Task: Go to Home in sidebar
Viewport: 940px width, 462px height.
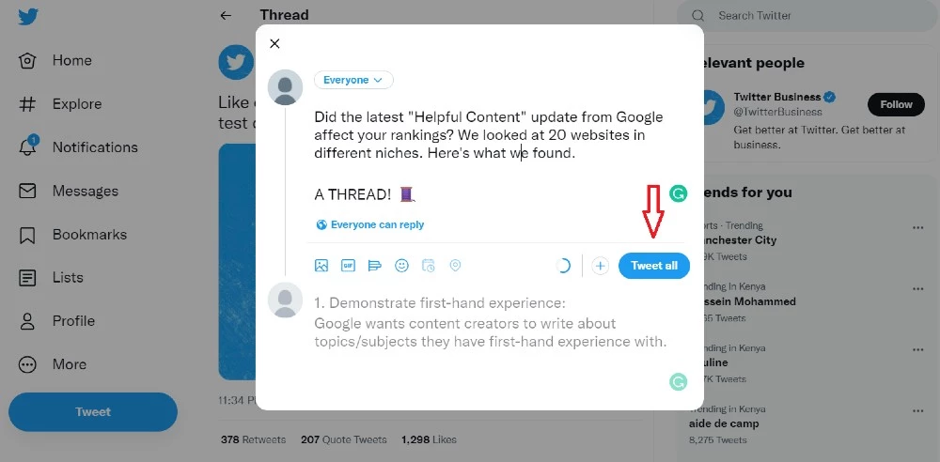Action: tap(71, 61)
